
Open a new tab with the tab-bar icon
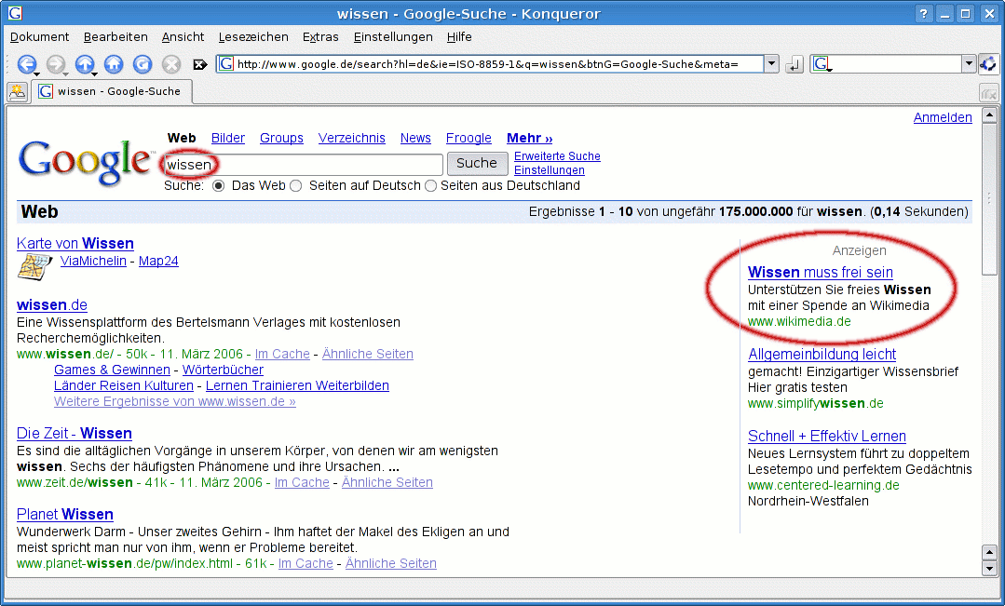(x=18, y=91)
